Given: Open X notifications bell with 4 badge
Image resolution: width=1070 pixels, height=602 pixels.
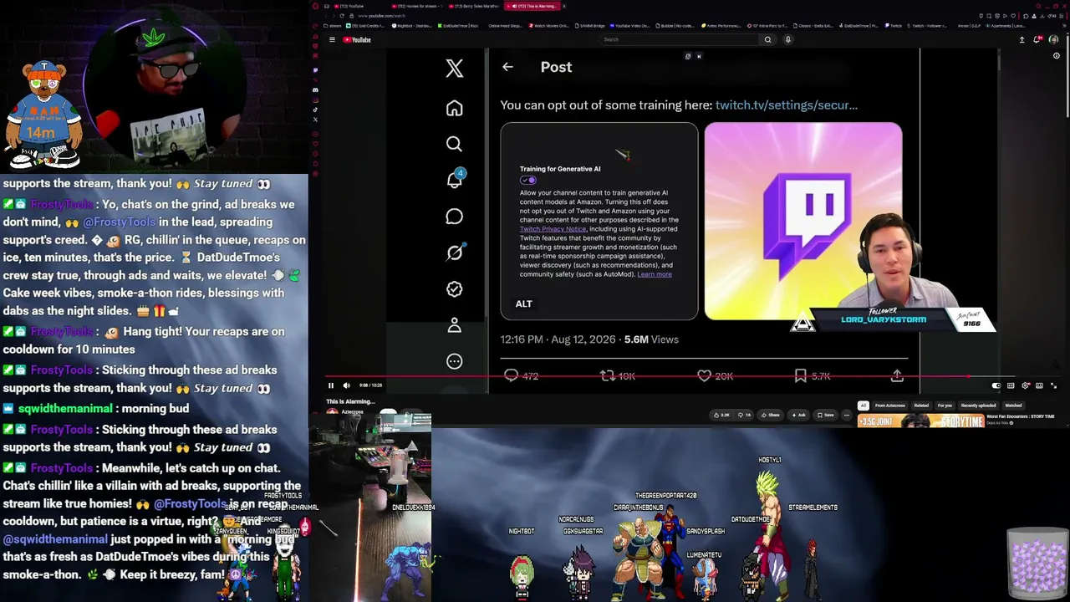Looking at the screenshot, I should [x=455, y=180].
